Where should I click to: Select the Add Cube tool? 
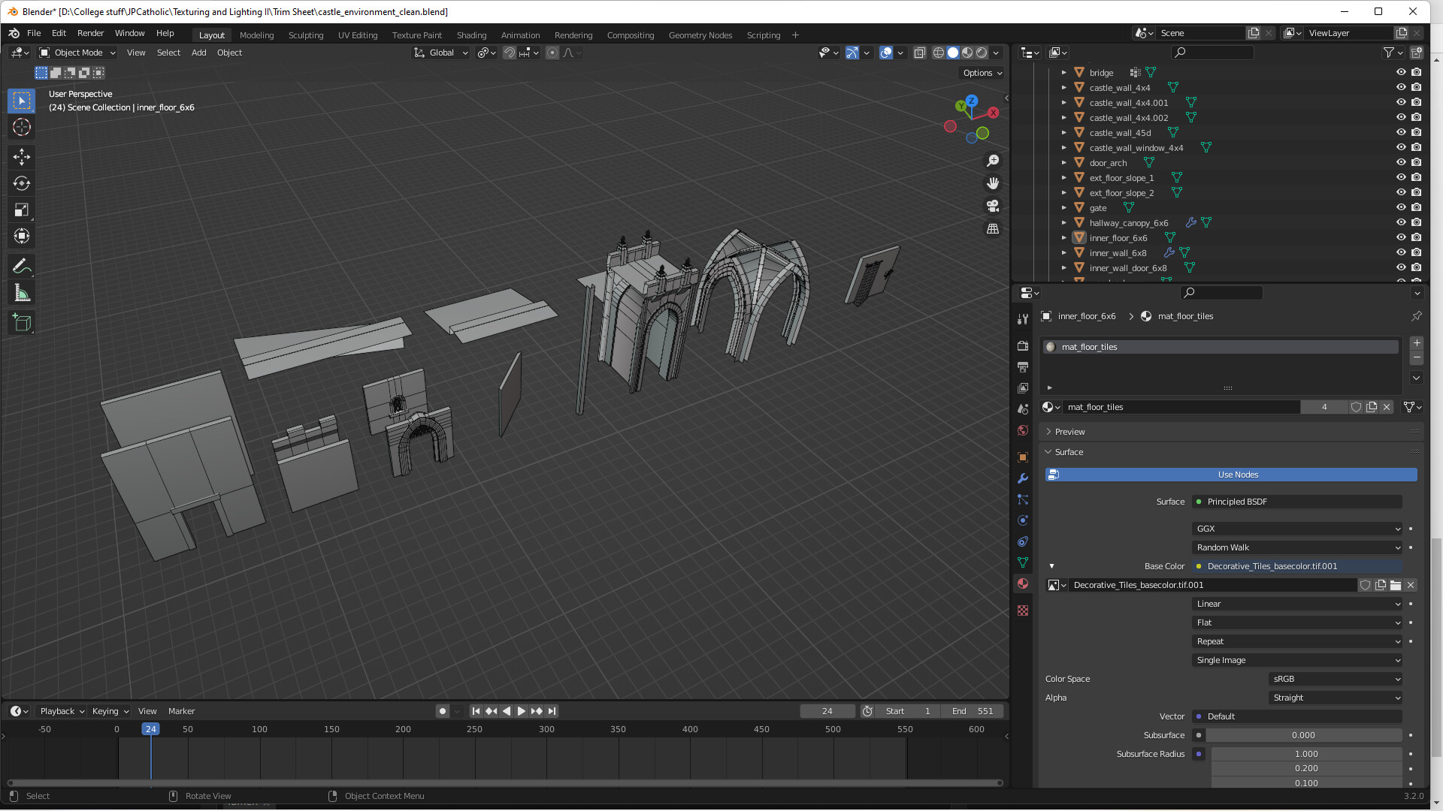pyautogui.click(x=21, y=323)
